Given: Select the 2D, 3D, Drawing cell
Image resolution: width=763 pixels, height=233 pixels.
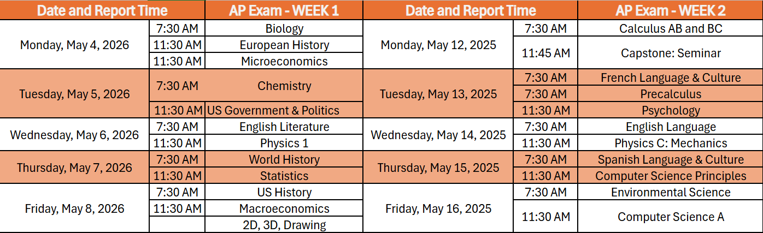Looking at the screenshot, I should pos(284,225).
